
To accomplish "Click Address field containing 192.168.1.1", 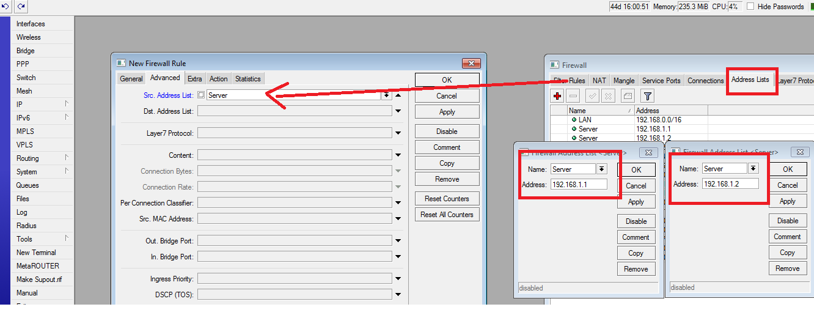I will tap(579, 185).
